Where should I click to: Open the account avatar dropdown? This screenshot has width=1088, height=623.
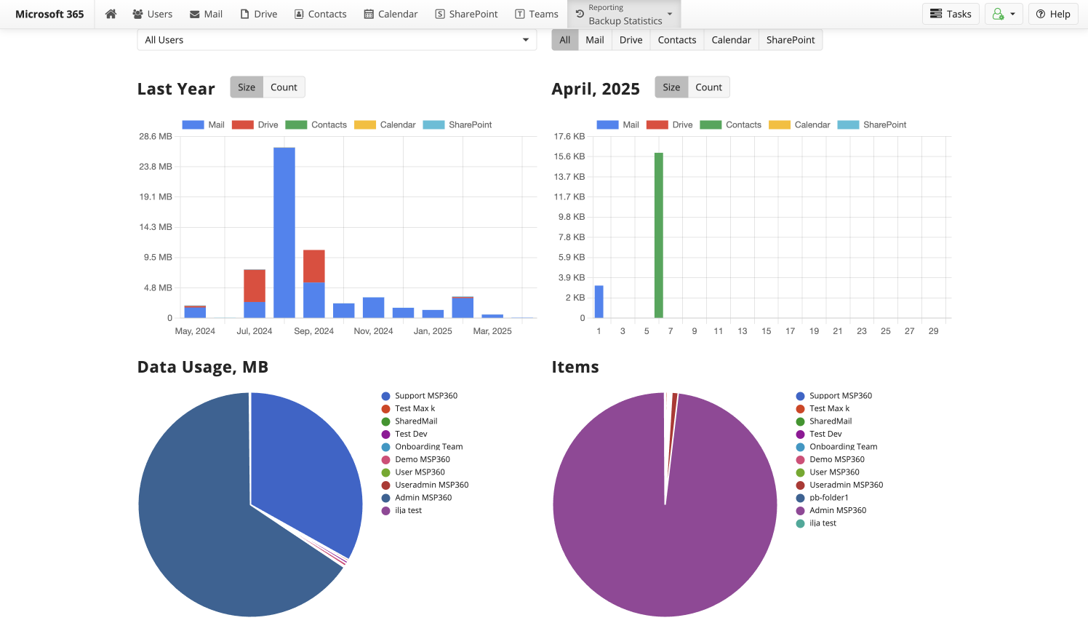[x=1004, y=13]
